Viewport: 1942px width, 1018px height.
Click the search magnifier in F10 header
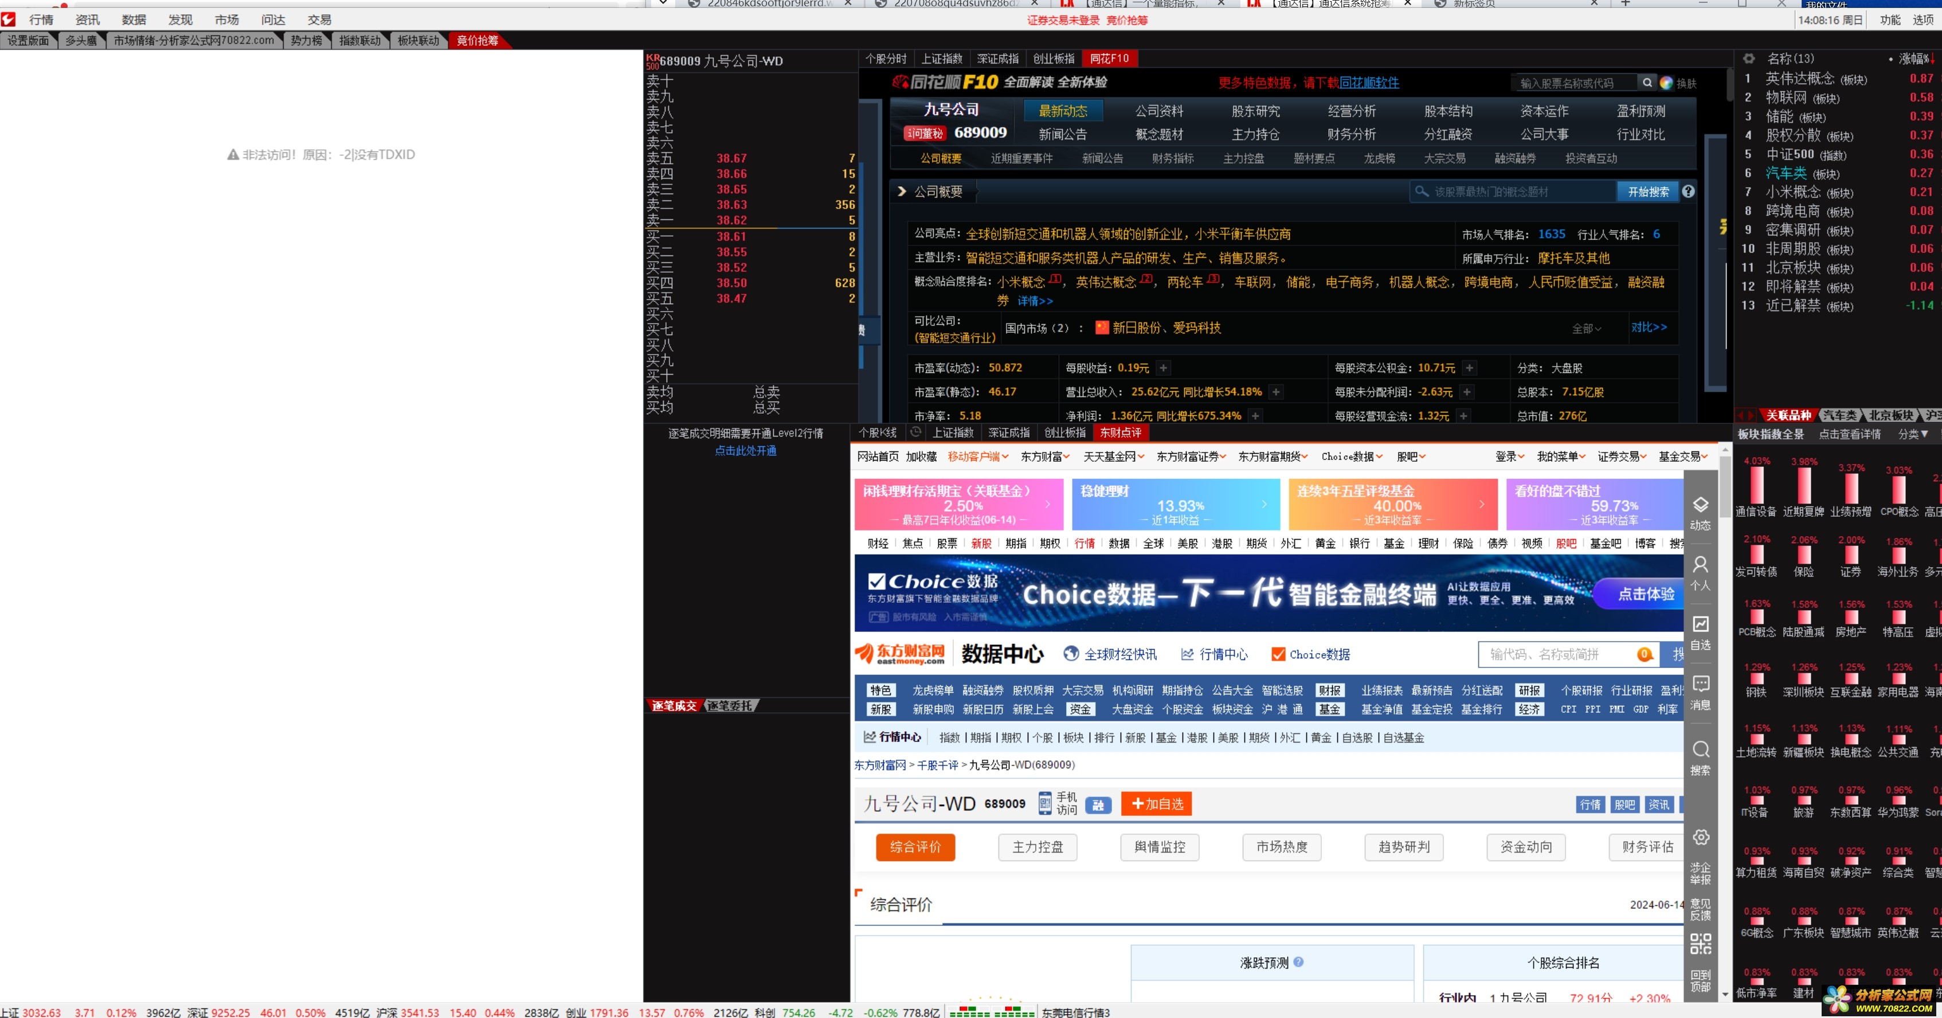pos(1648,83)
